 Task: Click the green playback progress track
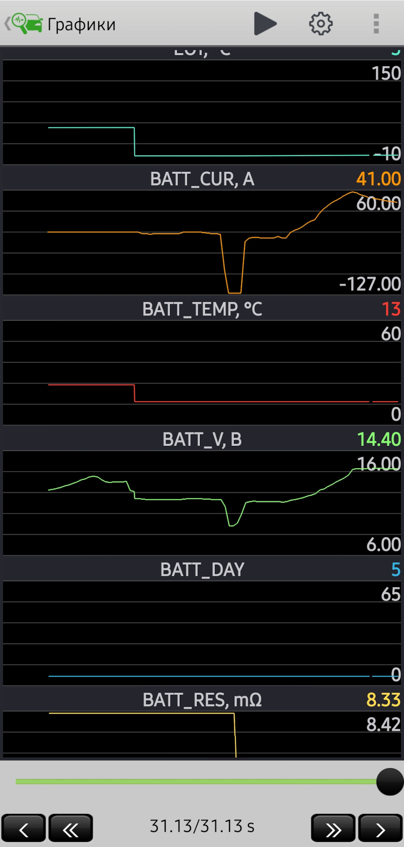pos(194,782)
